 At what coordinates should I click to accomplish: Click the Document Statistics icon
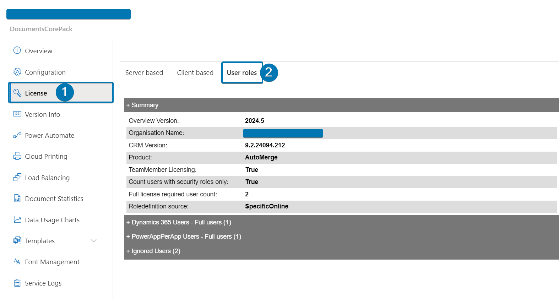click(17, 199)
